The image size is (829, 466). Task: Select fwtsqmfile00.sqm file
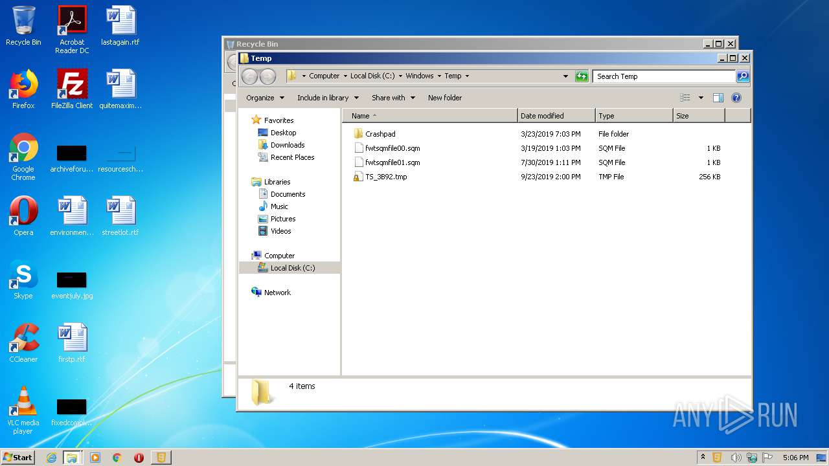coord(392,148)
